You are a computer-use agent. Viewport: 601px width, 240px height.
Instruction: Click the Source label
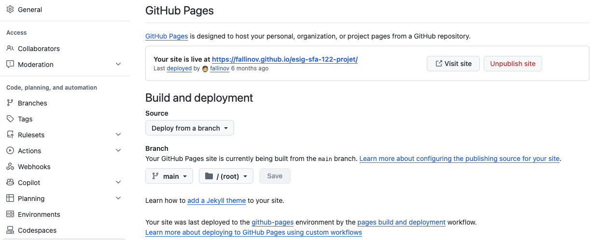pos(157,113)
